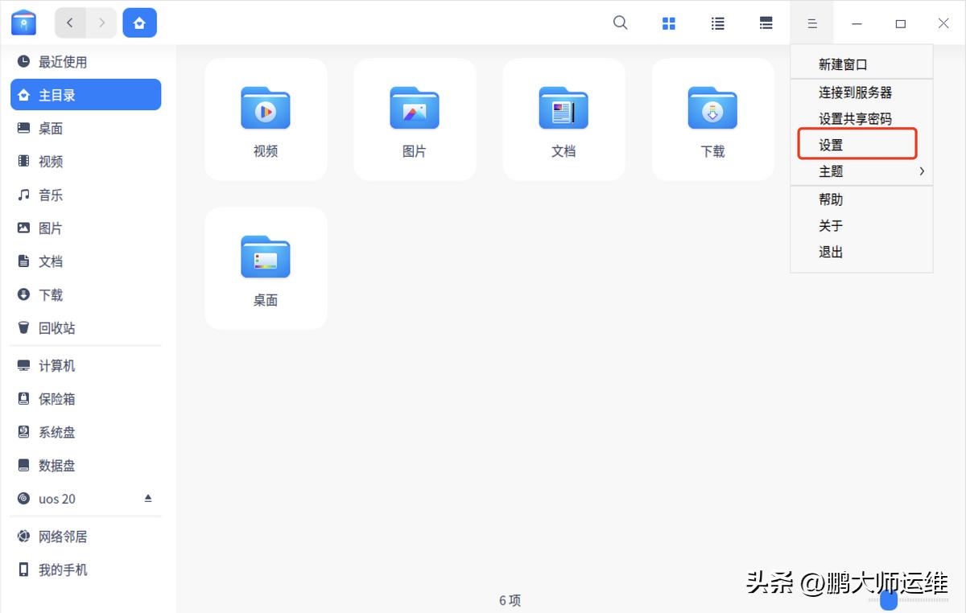966x613 pixels.
Task: Switch to detailed info view mode
Action: coord(766,23)
